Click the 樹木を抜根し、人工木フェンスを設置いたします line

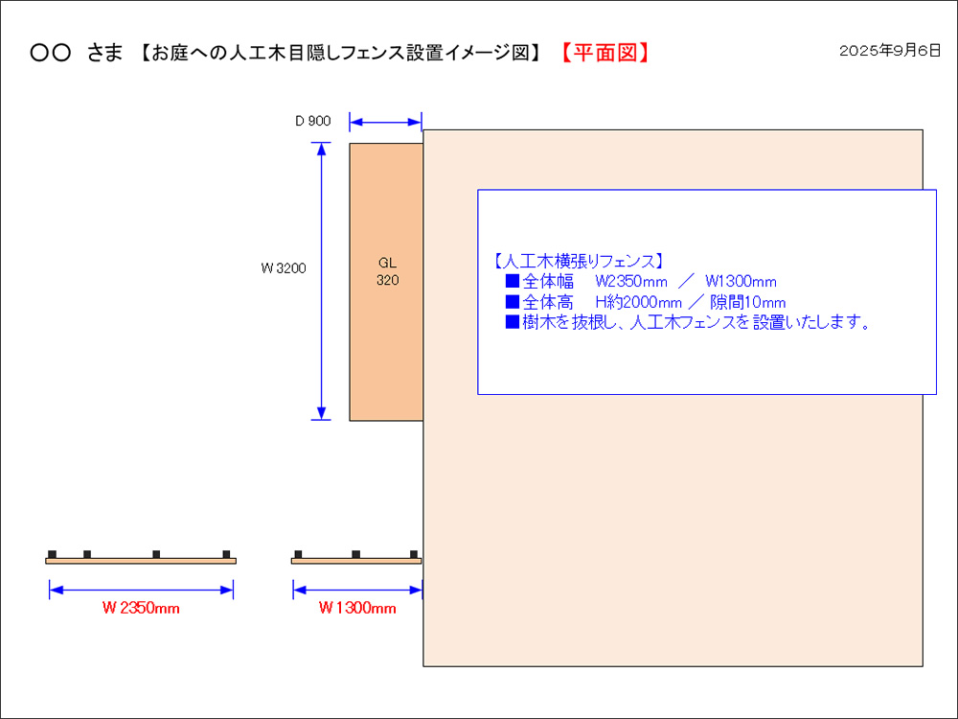pos(688,322)
